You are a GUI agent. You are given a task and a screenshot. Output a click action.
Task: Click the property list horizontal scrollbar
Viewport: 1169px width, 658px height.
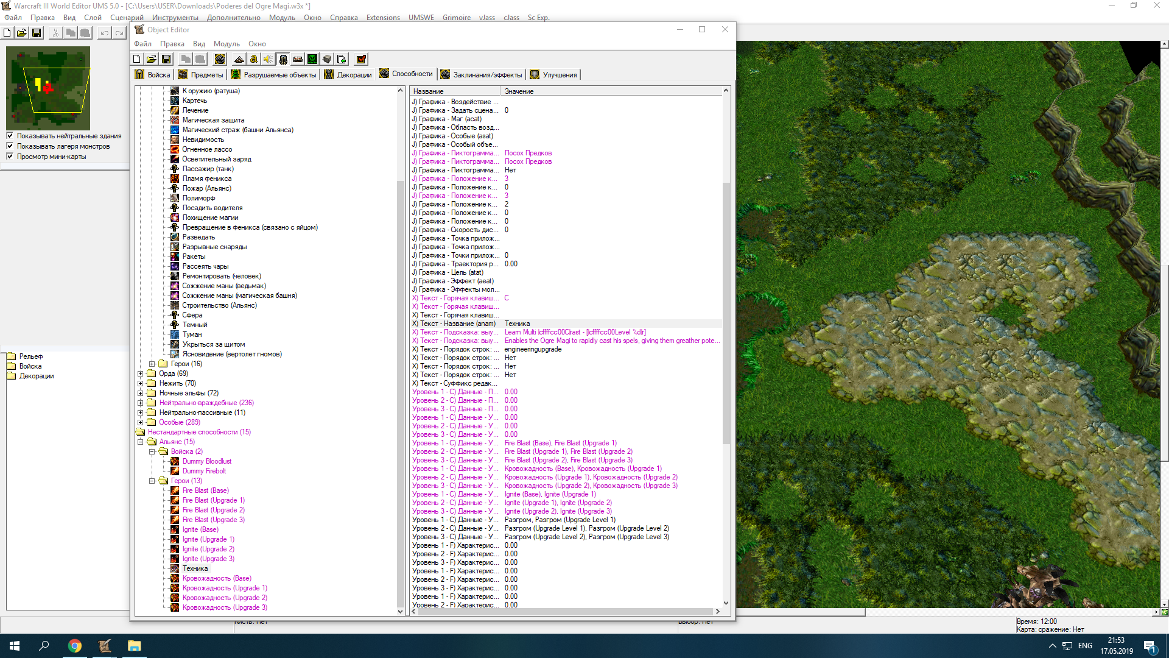tap(565, 611)
